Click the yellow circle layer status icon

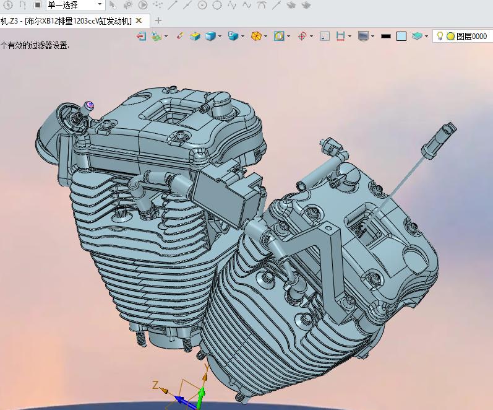coord(450,37)
